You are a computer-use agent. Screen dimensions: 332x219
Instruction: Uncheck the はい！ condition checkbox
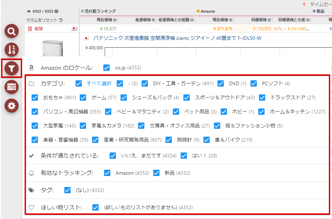click(184, 156)
